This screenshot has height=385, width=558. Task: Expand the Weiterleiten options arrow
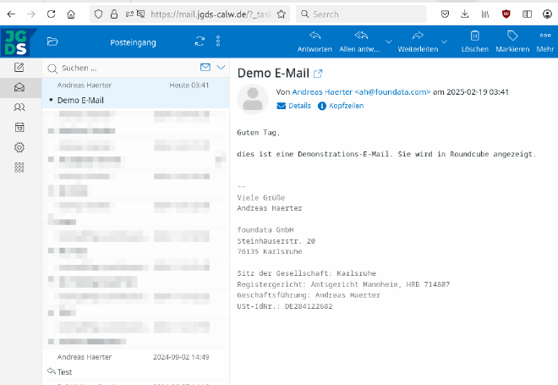(444, 41)
